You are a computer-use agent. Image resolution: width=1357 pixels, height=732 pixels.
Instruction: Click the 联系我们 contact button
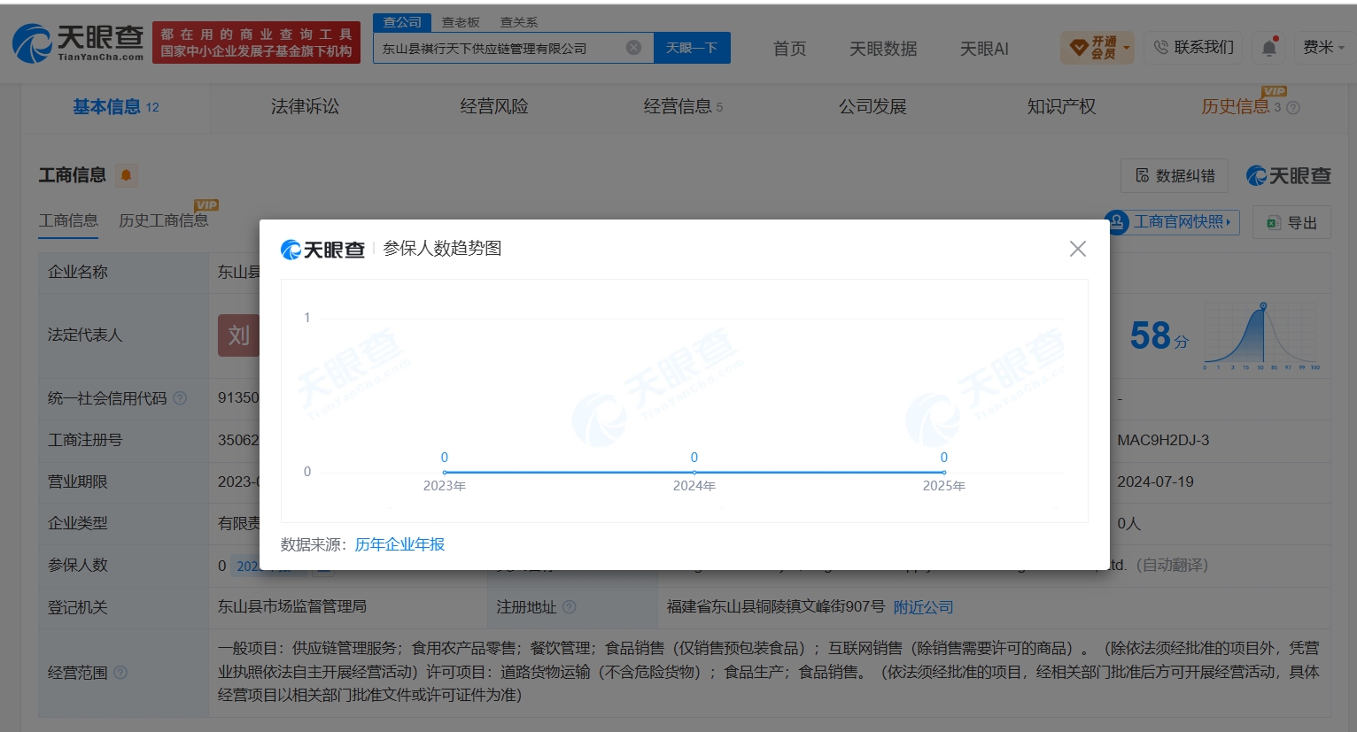click(1193, 48)
